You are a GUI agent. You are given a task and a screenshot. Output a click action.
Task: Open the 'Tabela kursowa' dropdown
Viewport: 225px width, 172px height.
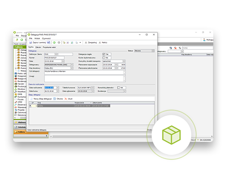click(93, 88)
